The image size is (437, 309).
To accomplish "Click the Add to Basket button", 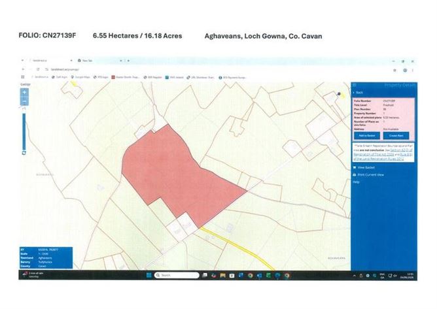I will [367, 136].
